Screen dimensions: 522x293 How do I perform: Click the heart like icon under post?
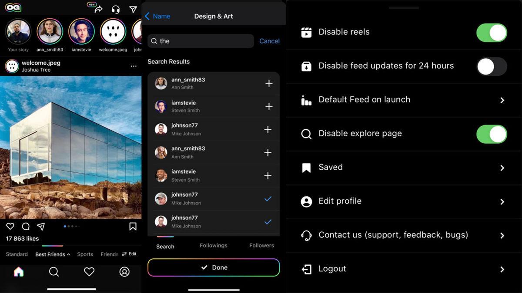pyautogui.click(x=10, y=226)
